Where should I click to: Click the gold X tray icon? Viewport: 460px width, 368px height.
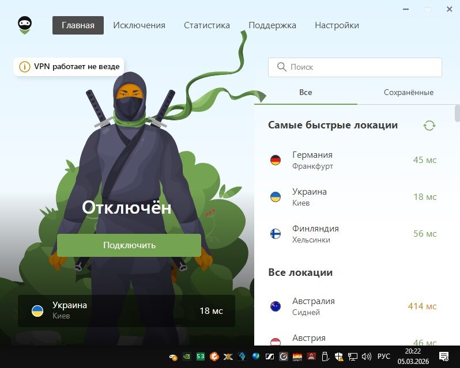pos(228,357)
